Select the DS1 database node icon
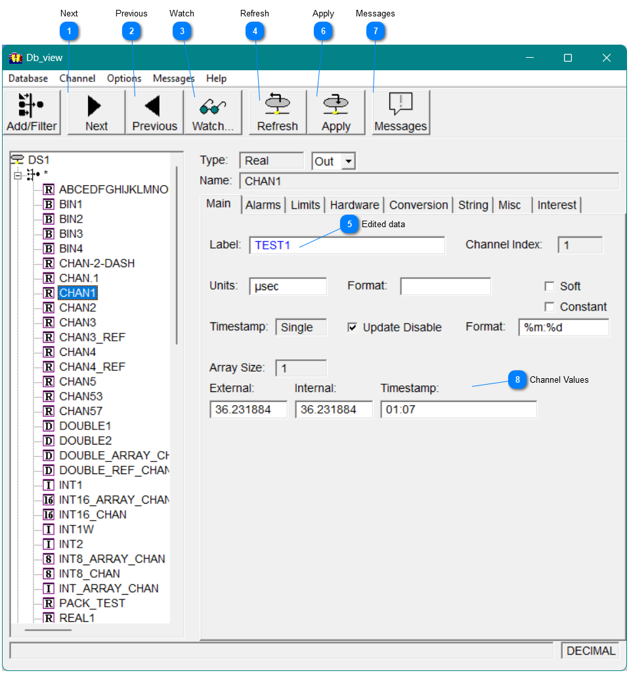This screenshot has width=629, height=673. click(x=18, y=160)
